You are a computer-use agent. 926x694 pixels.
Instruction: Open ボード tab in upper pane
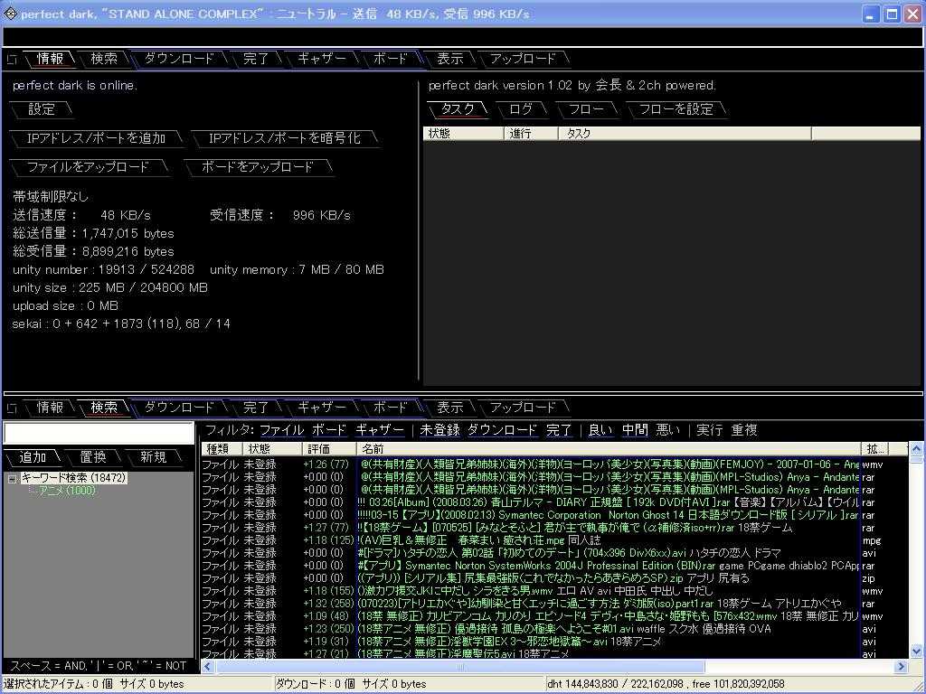[x=391, y=59]
